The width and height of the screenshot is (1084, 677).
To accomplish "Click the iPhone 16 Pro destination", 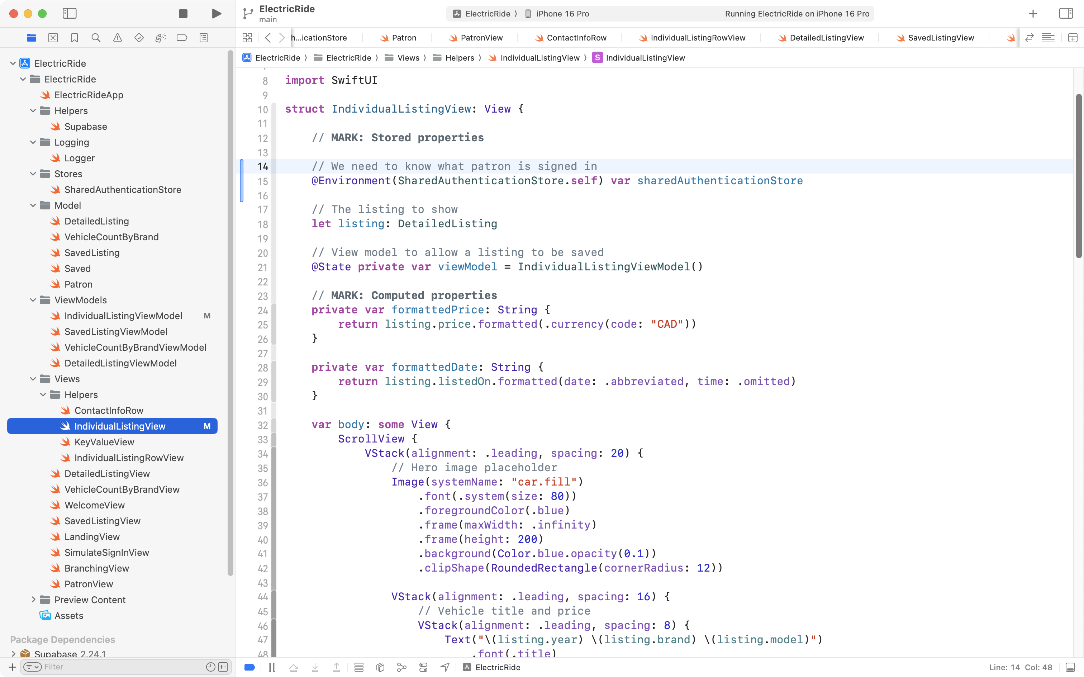I will click(562, 13).
